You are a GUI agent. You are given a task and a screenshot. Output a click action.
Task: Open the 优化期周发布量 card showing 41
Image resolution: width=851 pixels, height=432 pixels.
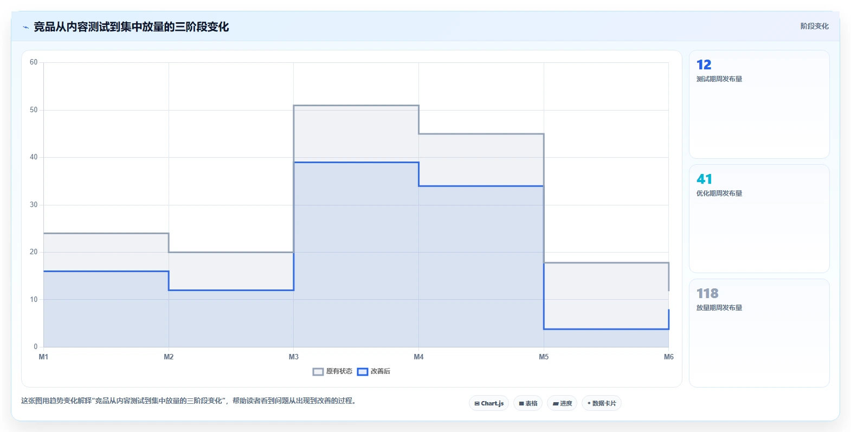759,219
